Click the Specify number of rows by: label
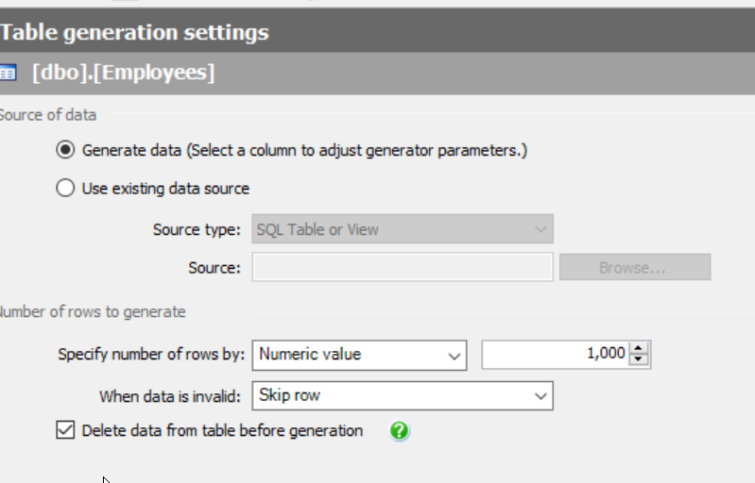Viewport: 755px width, 483px height. click(x=151, y=355)
